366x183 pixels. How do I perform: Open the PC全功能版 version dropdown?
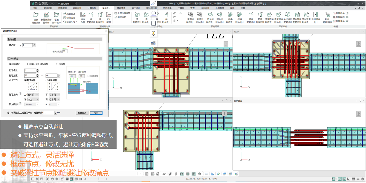(67, 4)
